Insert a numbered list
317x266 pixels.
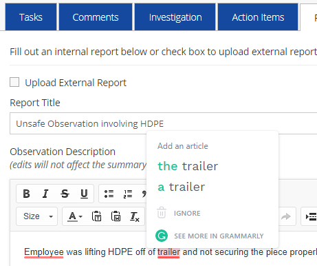pos(128,194)
